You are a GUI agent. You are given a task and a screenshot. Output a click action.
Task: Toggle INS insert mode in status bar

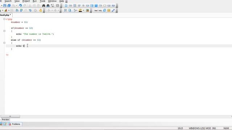(214, 128)
